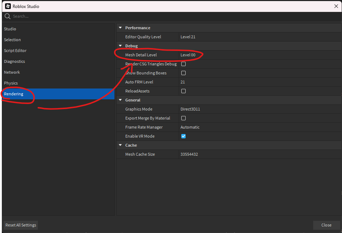Uncheck Enable VR Mode
The width and height of the screenshot is (342, 233).
coord(183,136)
